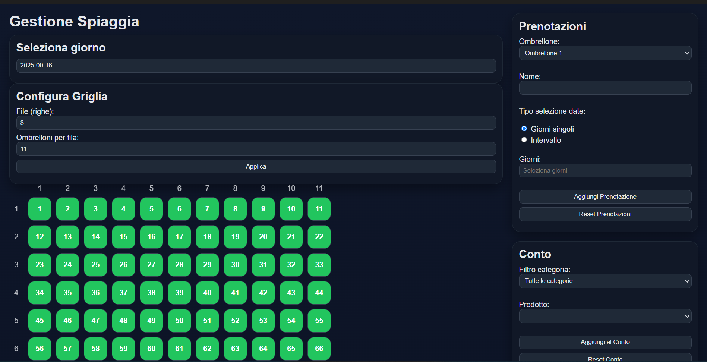Reset all bookings with Reset Prenotazioni
707x362 pixels.
point(605,214)
